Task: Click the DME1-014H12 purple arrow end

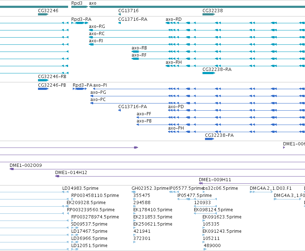Action: [57, 176]
